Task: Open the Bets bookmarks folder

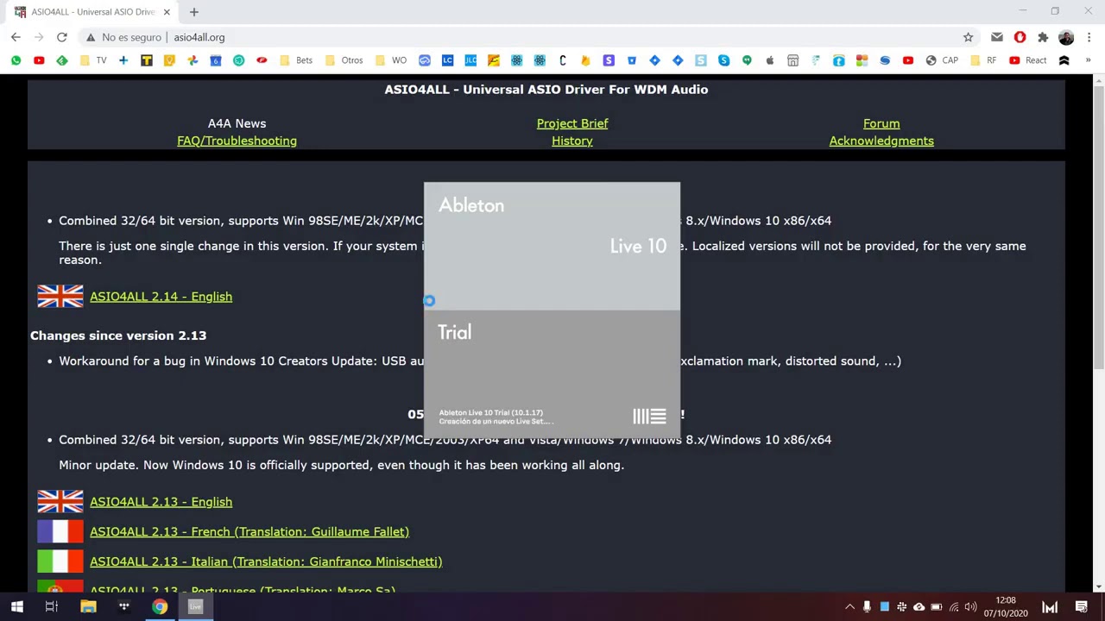Action: [295, 60]
